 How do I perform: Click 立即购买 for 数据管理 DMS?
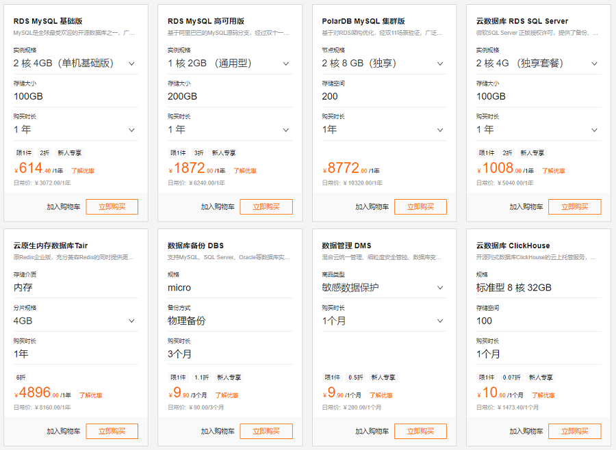(420, 431)
